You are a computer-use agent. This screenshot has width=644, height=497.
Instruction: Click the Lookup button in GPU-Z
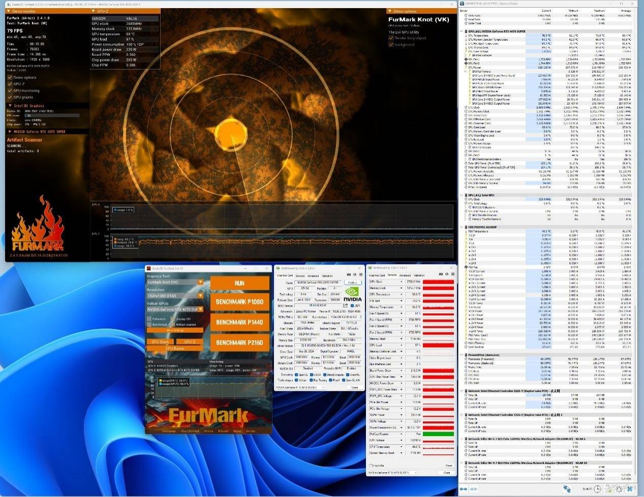click(x=352, y=283)
